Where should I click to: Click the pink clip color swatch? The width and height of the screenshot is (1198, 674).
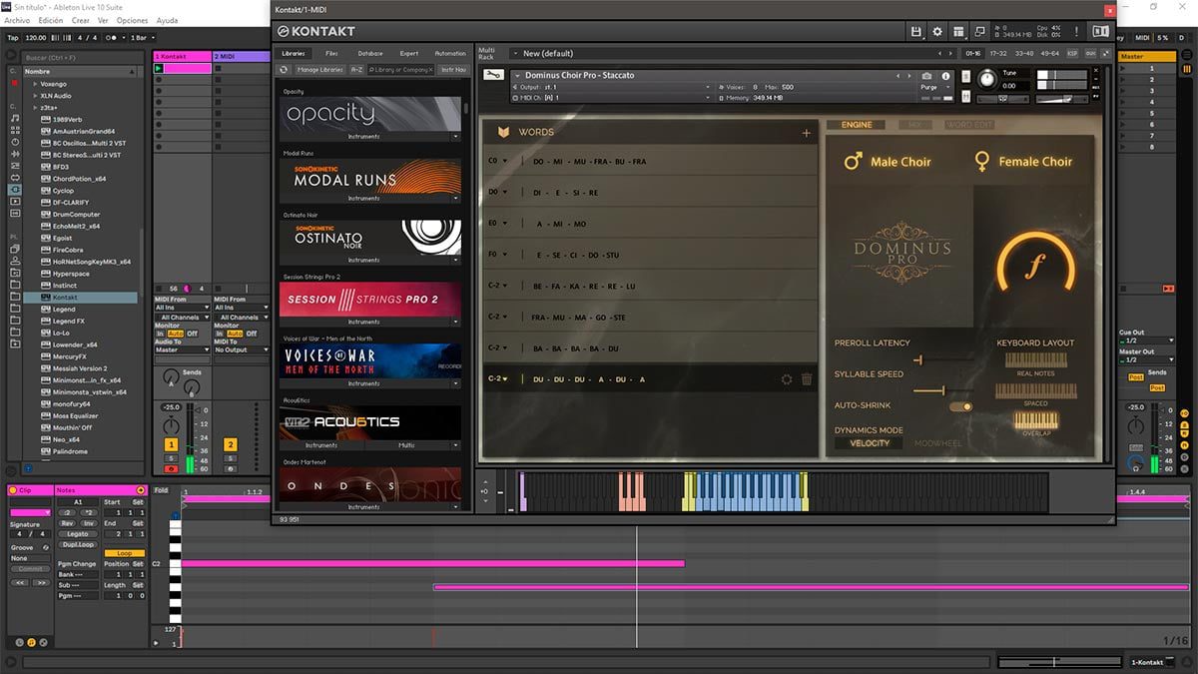[x=30, y=512]
